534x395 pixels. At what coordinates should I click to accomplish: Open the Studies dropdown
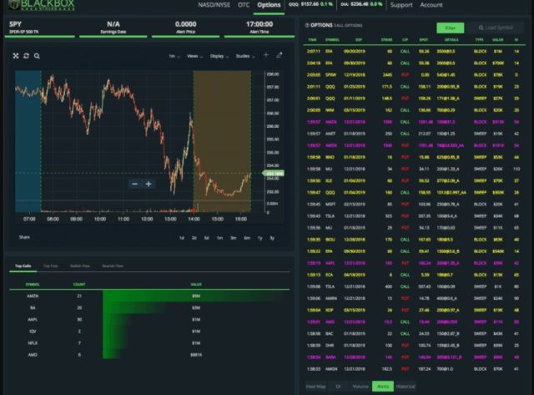(x=244, y=56)
